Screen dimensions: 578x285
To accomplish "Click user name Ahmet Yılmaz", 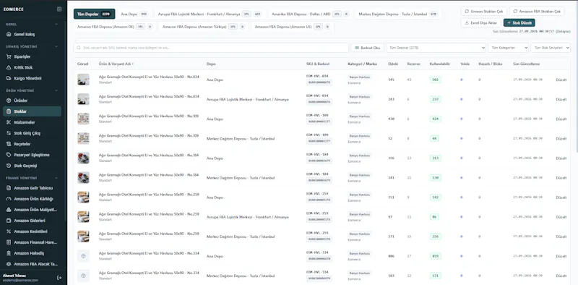I will [14, 276].
